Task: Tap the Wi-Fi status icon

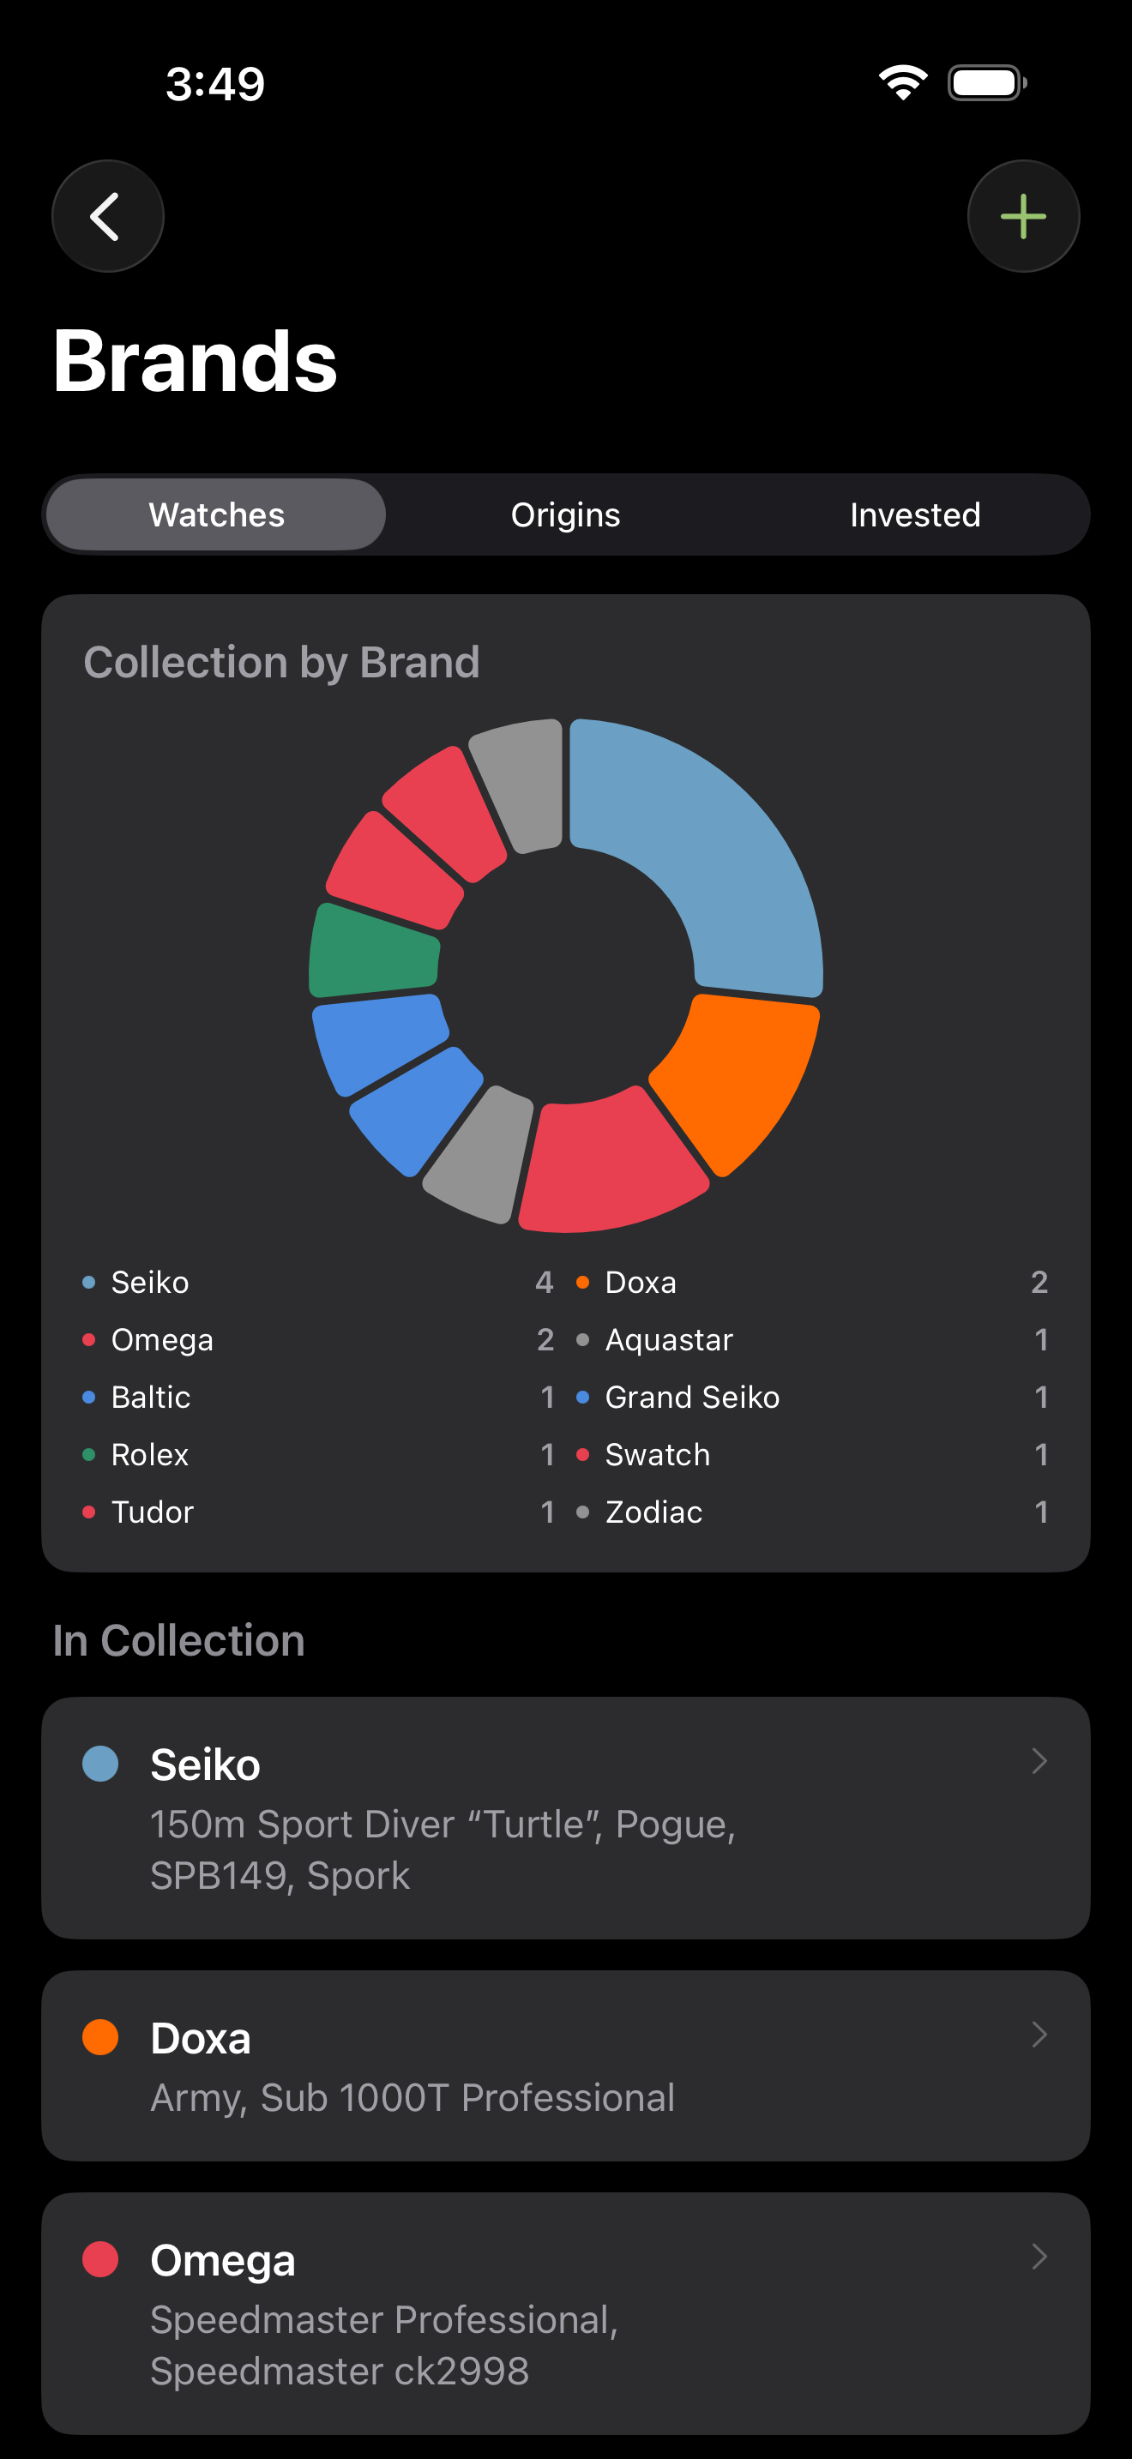Action: pyautogui.click(x=902, y=83)
